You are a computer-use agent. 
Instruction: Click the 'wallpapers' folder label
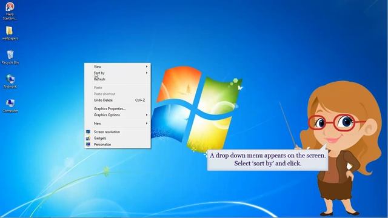click(x=10, y=38)
